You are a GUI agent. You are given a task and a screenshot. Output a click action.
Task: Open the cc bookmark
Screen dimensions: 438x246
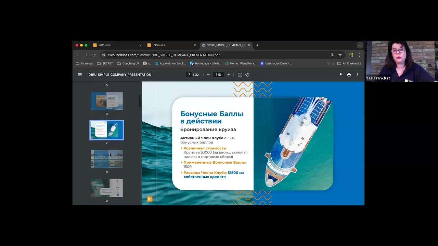click(147, 64)
